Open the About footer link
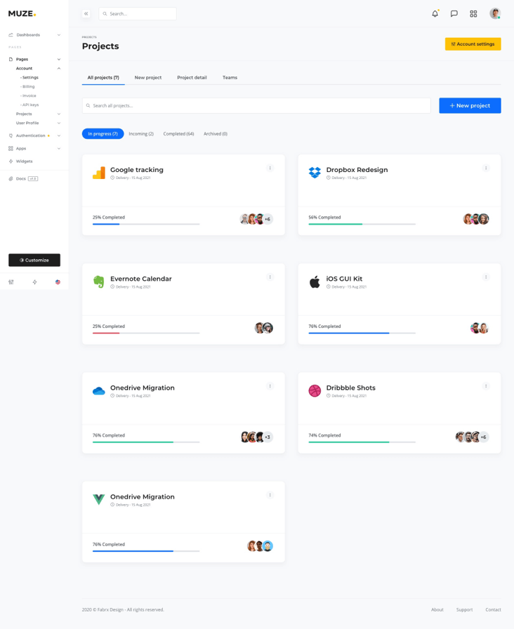Screen dimensions: 514x629 click(x=437, y=610)
